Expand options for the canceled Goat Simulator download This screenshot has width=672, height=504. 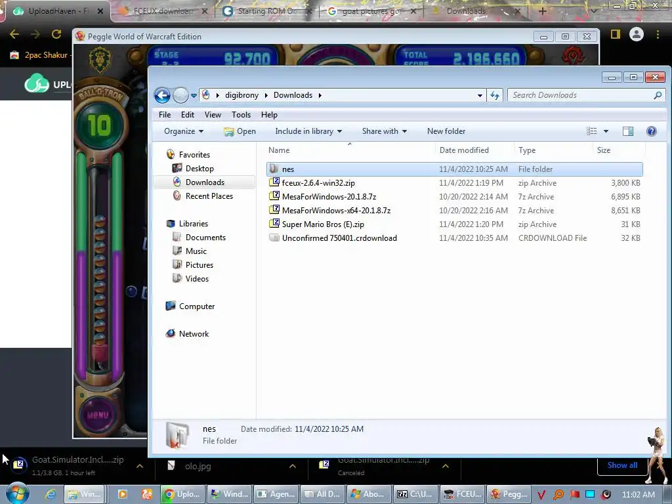[446, 466]
